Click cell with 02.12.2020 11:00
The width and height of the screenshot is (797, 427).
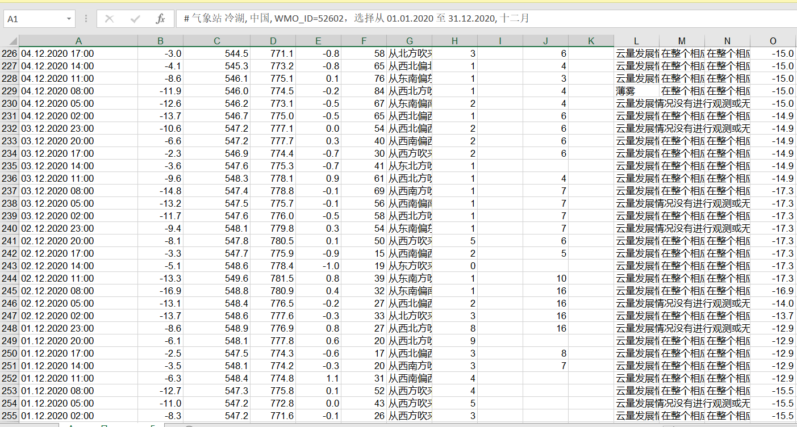pos(78,278)
